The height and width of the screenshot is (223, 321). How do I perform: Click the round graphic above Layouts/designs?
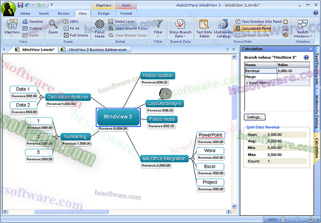point(165,93)
